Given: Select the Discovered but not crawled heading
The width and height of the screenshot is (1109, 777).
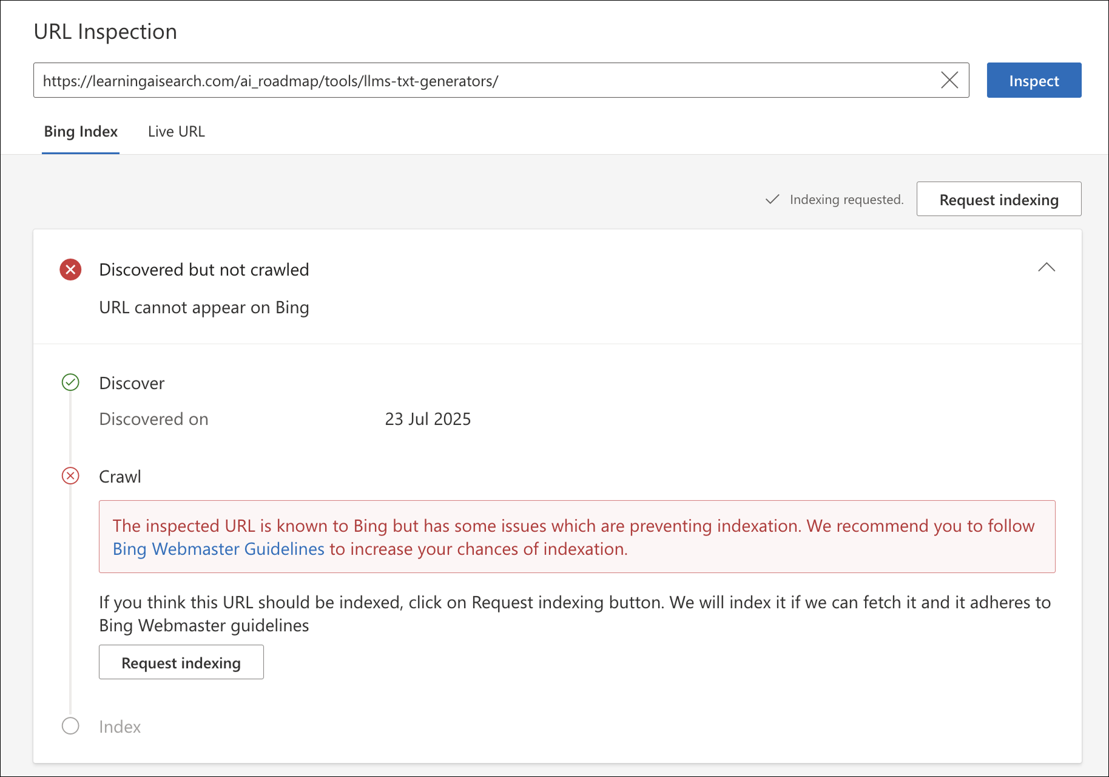Looking at the screenshot, I should pyautogui.click(x=204, y=270).
